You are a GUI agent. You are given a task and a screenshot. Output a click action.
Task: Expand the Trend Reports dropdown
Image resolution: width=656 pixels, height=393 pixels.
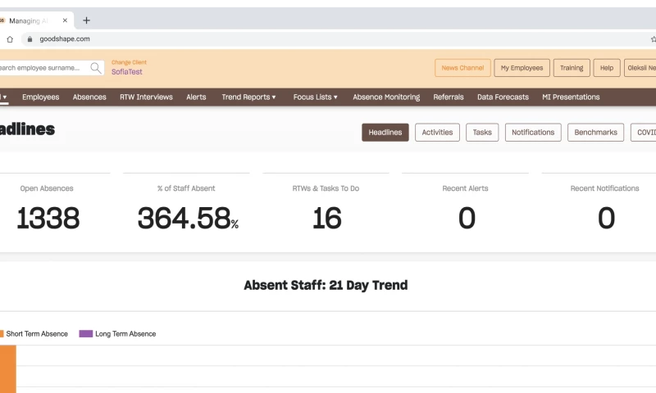click(x=248, y=97)
